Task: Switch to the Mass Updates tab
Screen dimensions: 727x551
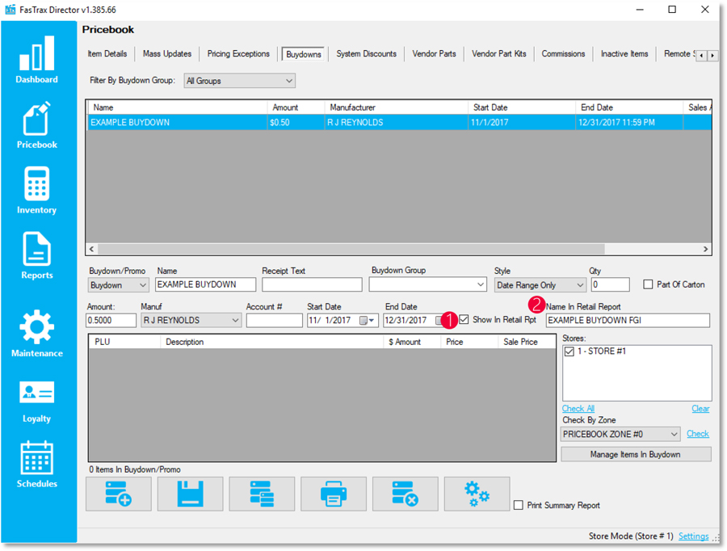Action: [x=167, y=54]
